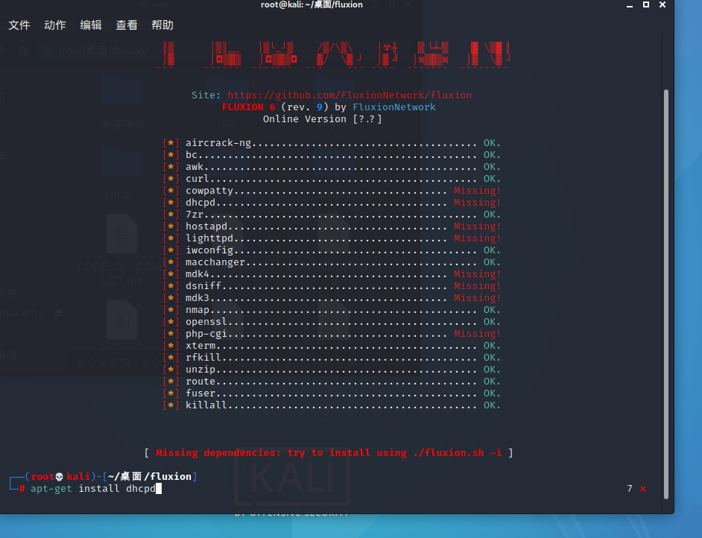The height and width of the screenshot is (538, 702).
Task: Maximize the terminal window
Action: coord(646,5)
